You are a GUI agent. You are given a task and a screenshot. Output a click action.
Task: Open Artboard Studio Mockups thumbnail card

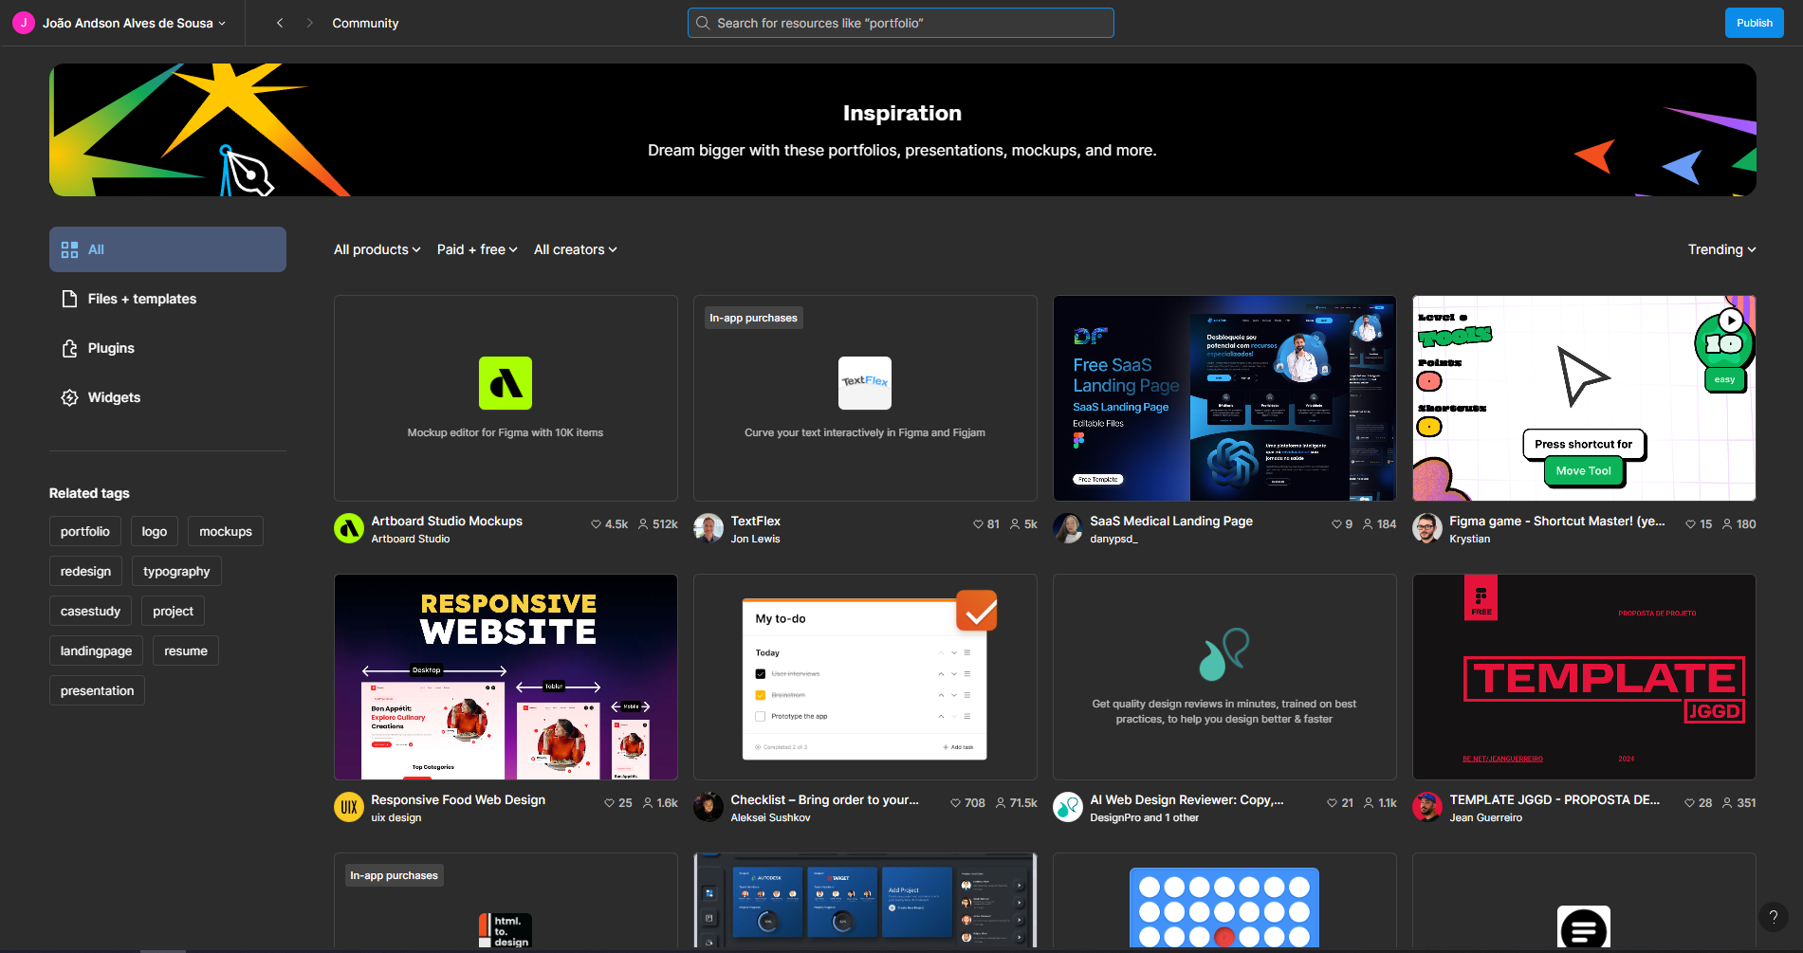pyautogui.click(x=506, y=398)
